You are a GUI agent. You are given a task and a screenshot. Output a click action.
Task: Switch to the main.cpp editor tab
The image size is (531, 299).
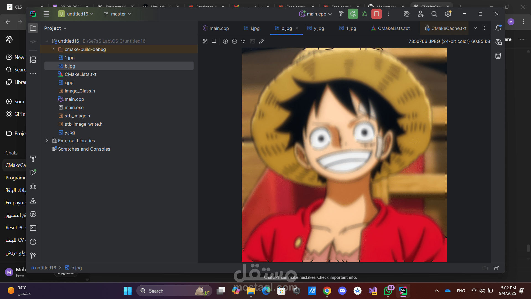(216, 28)
